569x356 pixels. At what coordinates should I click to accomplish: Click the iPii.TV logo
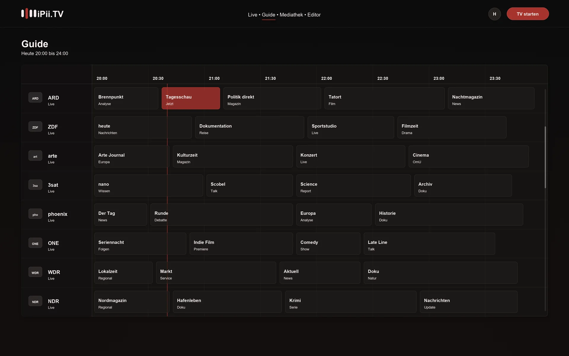(x=42, y=14)
